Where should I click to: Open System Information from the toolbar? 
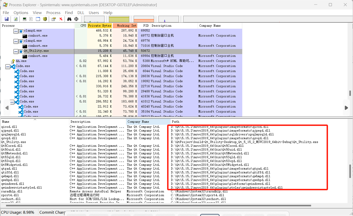point(24,19)
